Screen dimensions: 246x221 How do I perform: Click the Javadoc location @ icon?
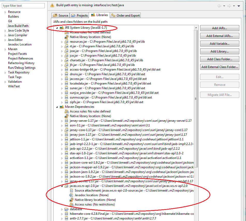71,195
